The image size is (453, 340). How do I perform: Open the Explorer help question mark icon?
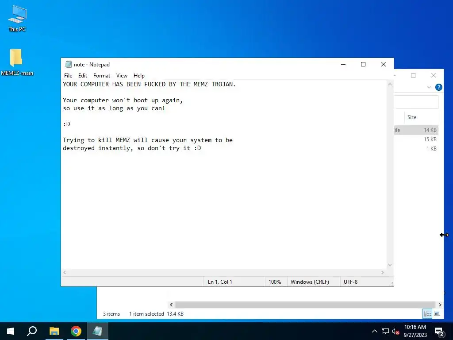(438, 87)
